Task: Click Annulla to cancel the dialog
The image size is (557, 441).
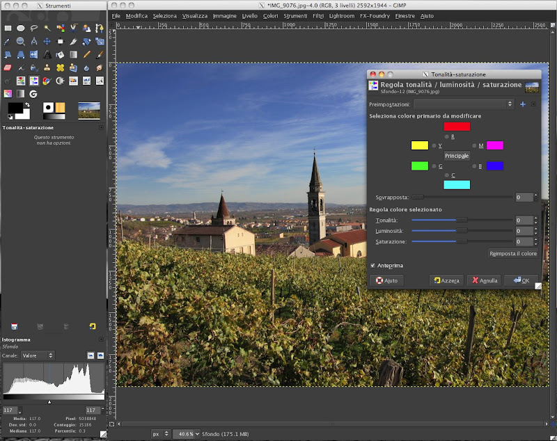Action: coord(484,280)
